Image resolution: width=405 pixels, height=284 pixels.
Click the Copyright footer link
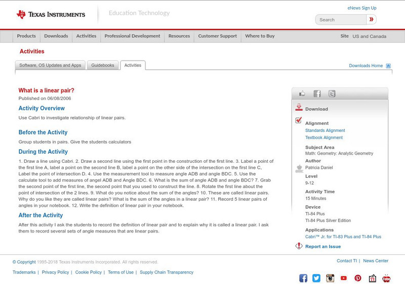point(24,262)
